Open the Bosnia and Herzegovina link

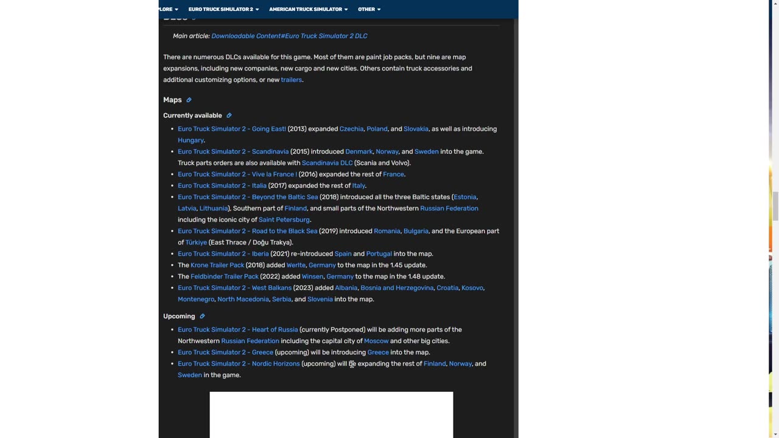pyautogui.click(x=397, y=288)
